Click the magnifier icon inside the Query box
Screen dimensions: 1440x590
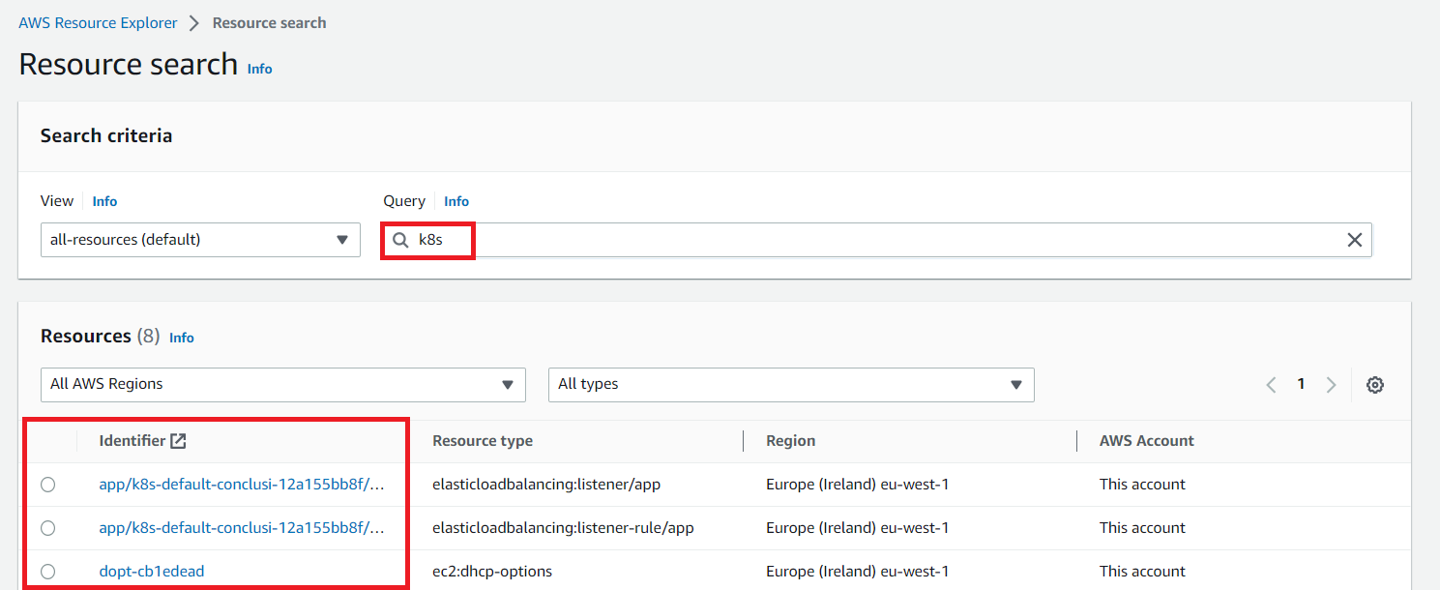pyautogui.click(x=401, y=239)
